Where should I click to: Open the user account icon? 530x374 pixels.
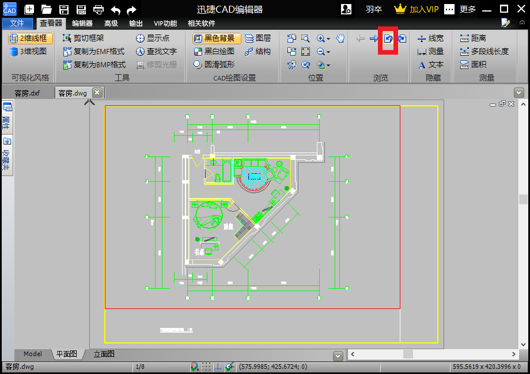click(346, 9)
